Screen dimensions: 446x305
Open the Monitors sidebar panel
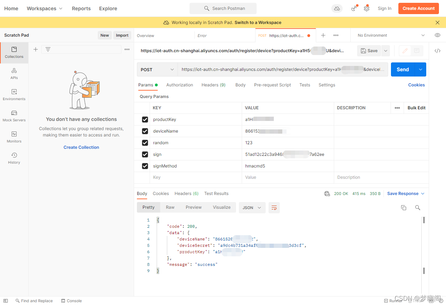14,137
